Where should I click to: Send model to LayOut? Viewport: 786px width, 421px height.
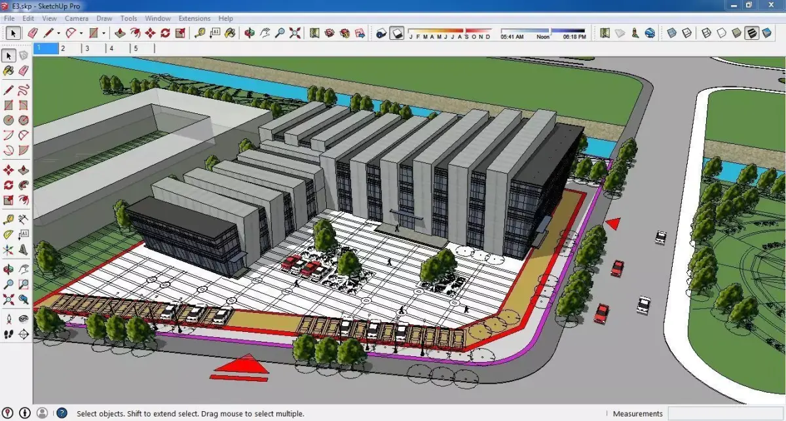pyautogui.click(x=359, y=33)
